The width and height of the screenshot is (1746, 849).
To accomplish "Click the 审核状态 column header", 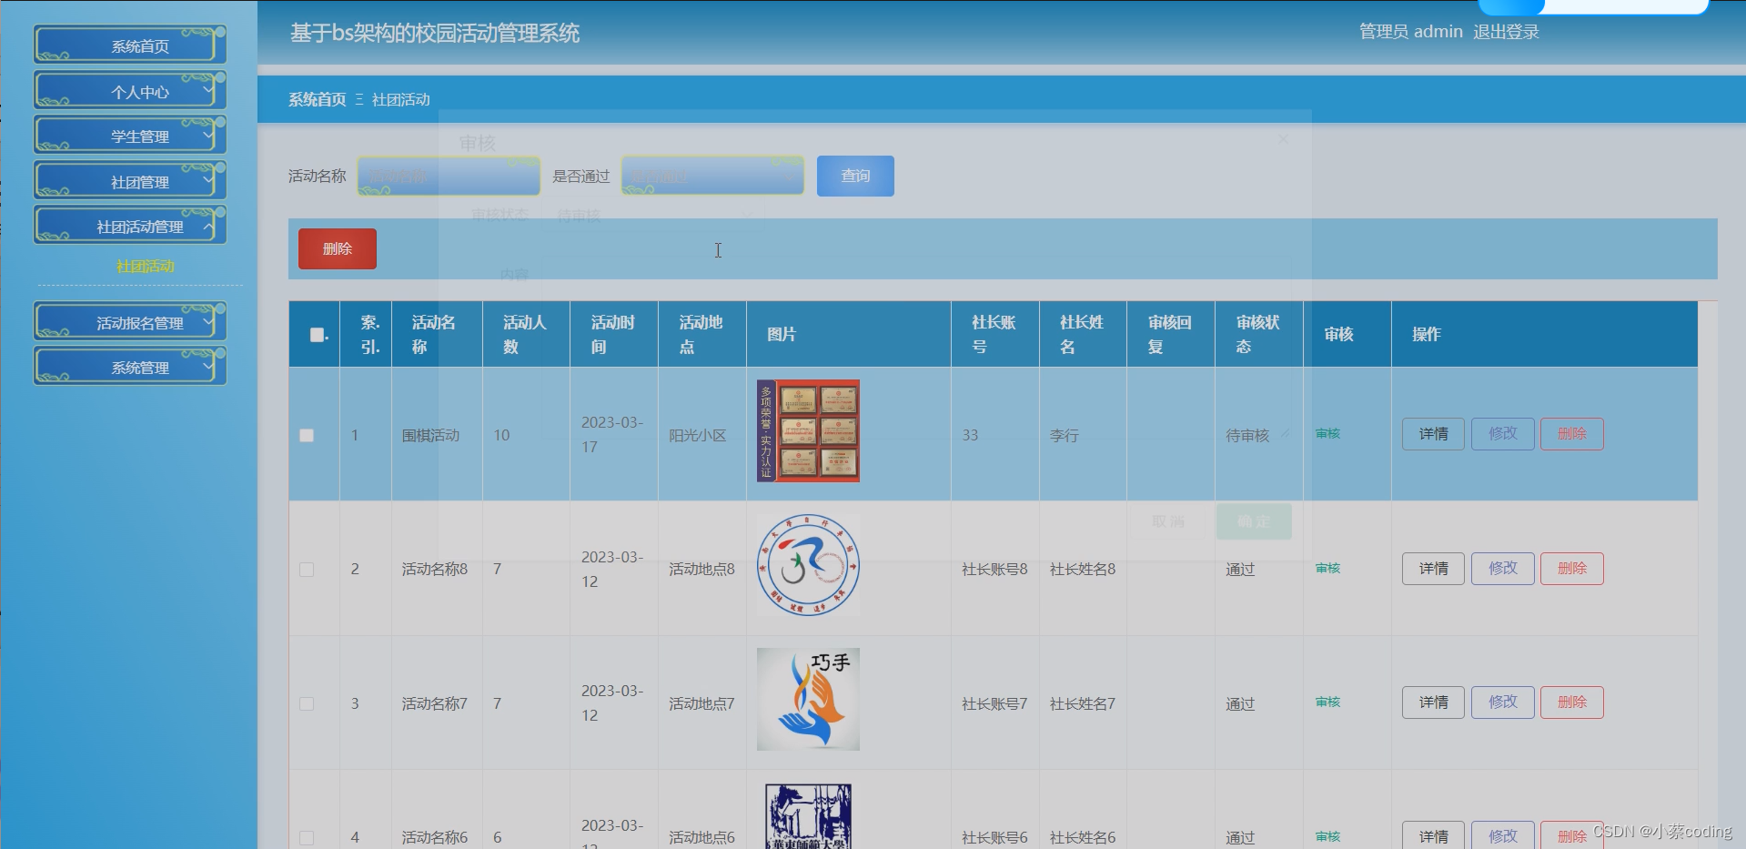I will (1257, 335).
